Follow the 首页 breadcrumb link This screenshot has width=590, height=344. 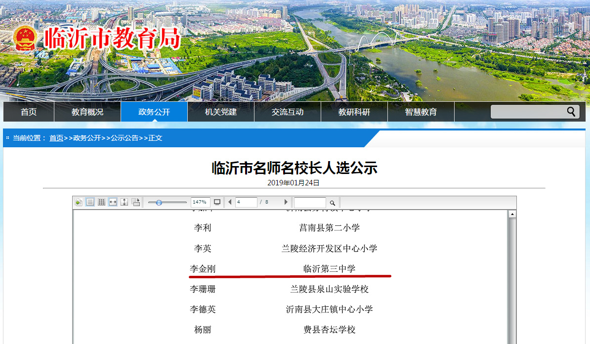pos(56,138)
